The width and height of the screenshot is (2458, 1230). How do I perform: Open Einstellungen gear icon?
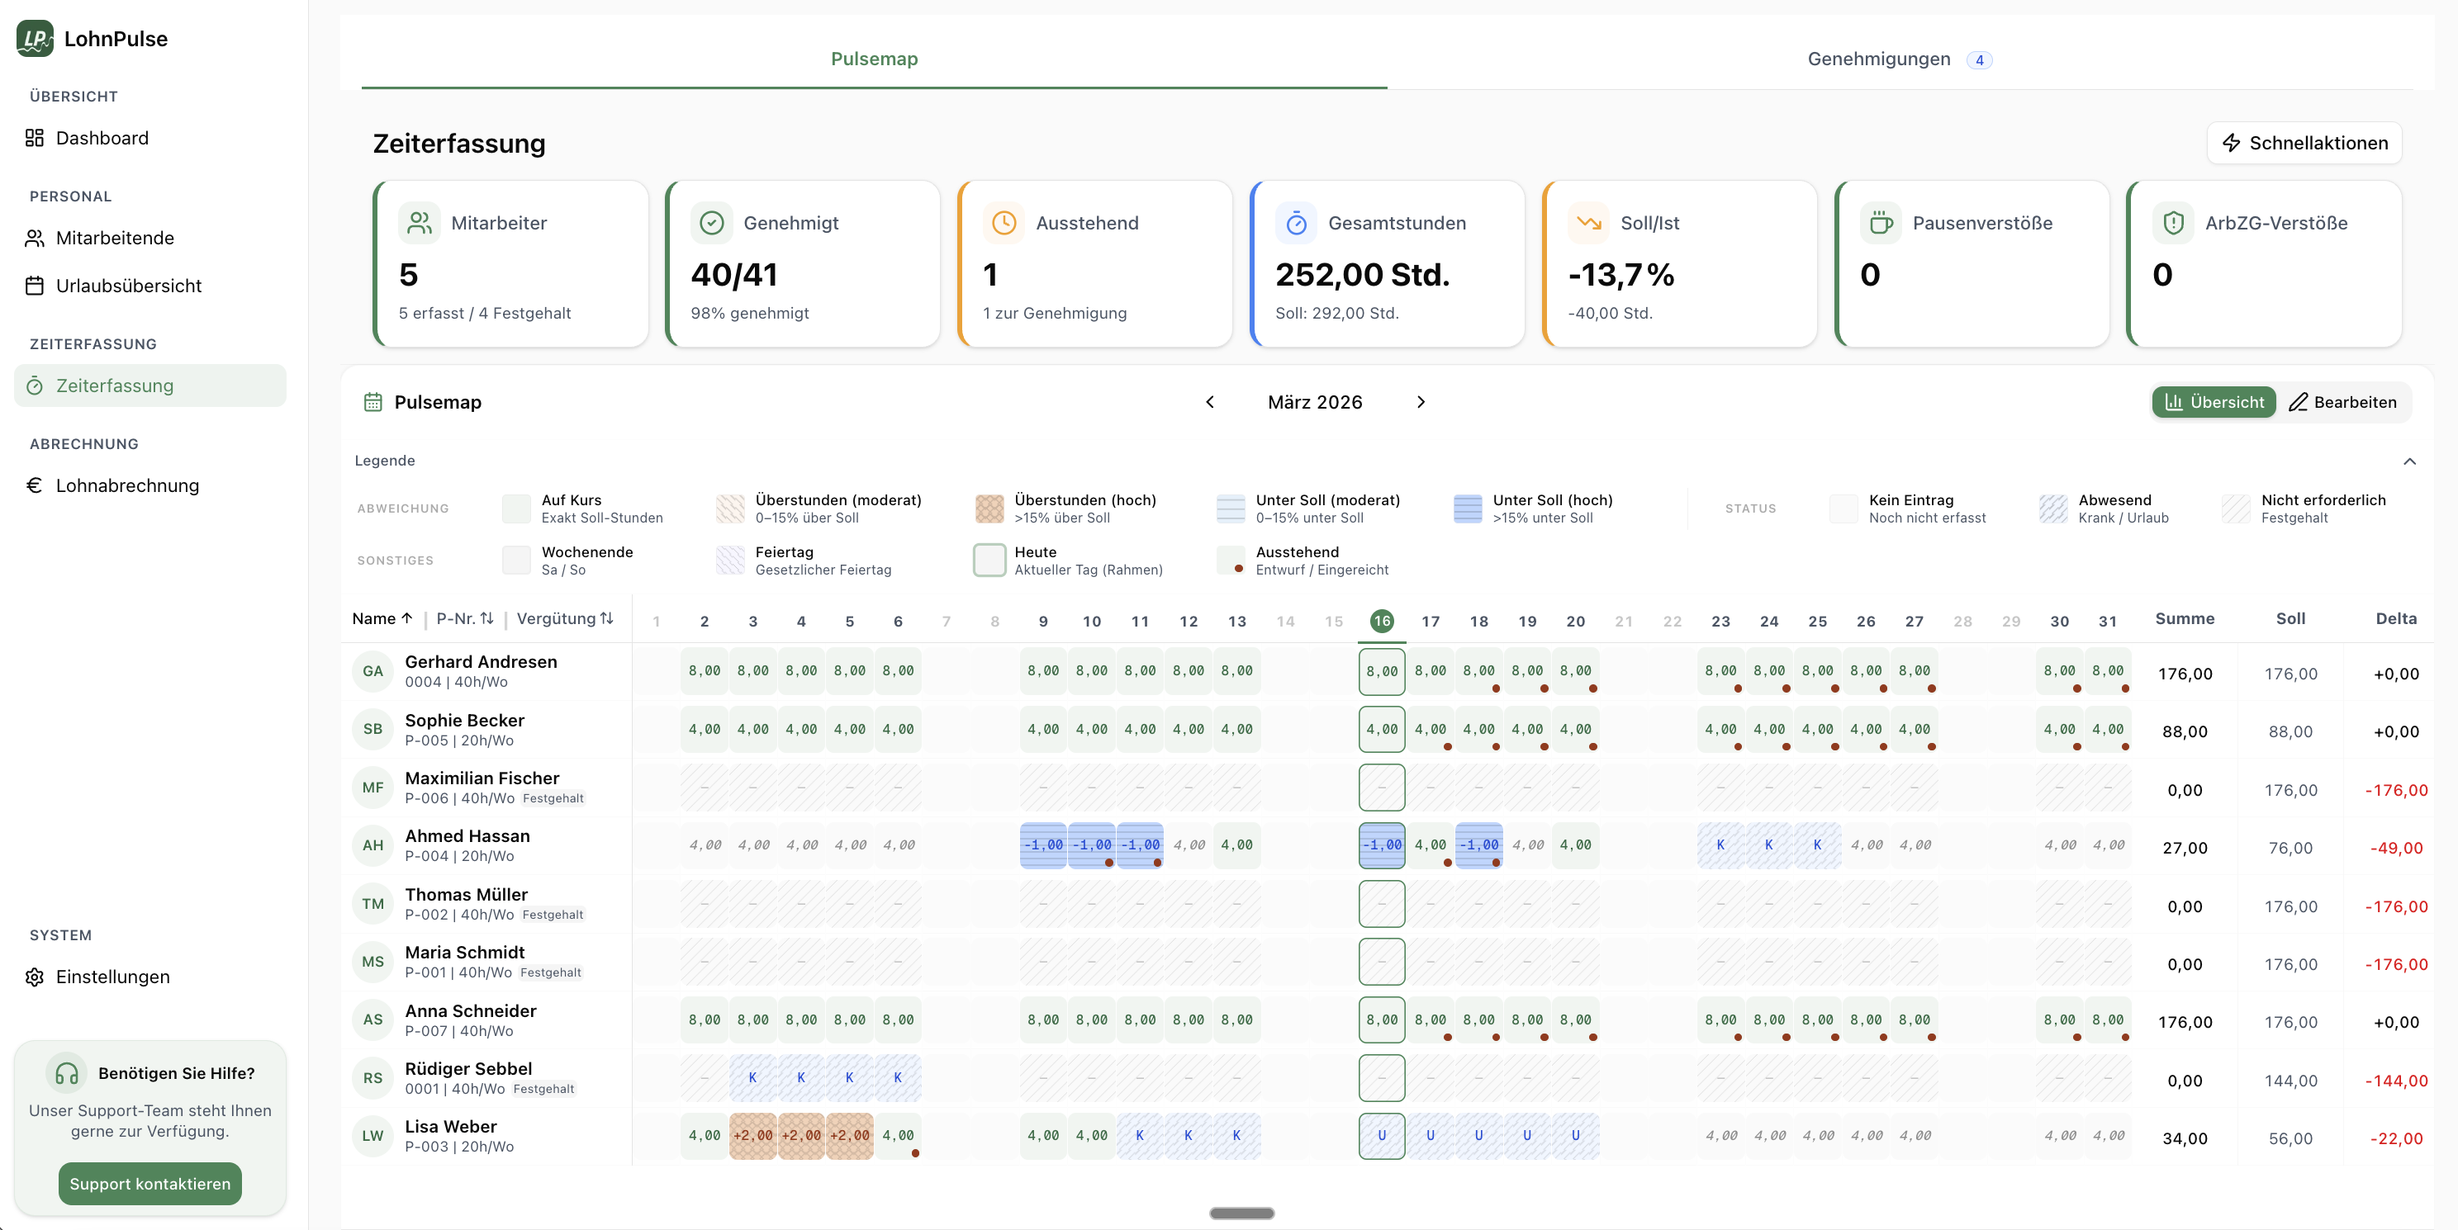(x=35, y=977)
